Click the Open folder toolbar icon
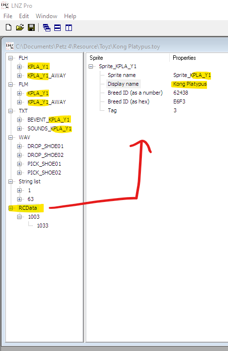This screenshot has width=228, height=351. click(20, 27)
